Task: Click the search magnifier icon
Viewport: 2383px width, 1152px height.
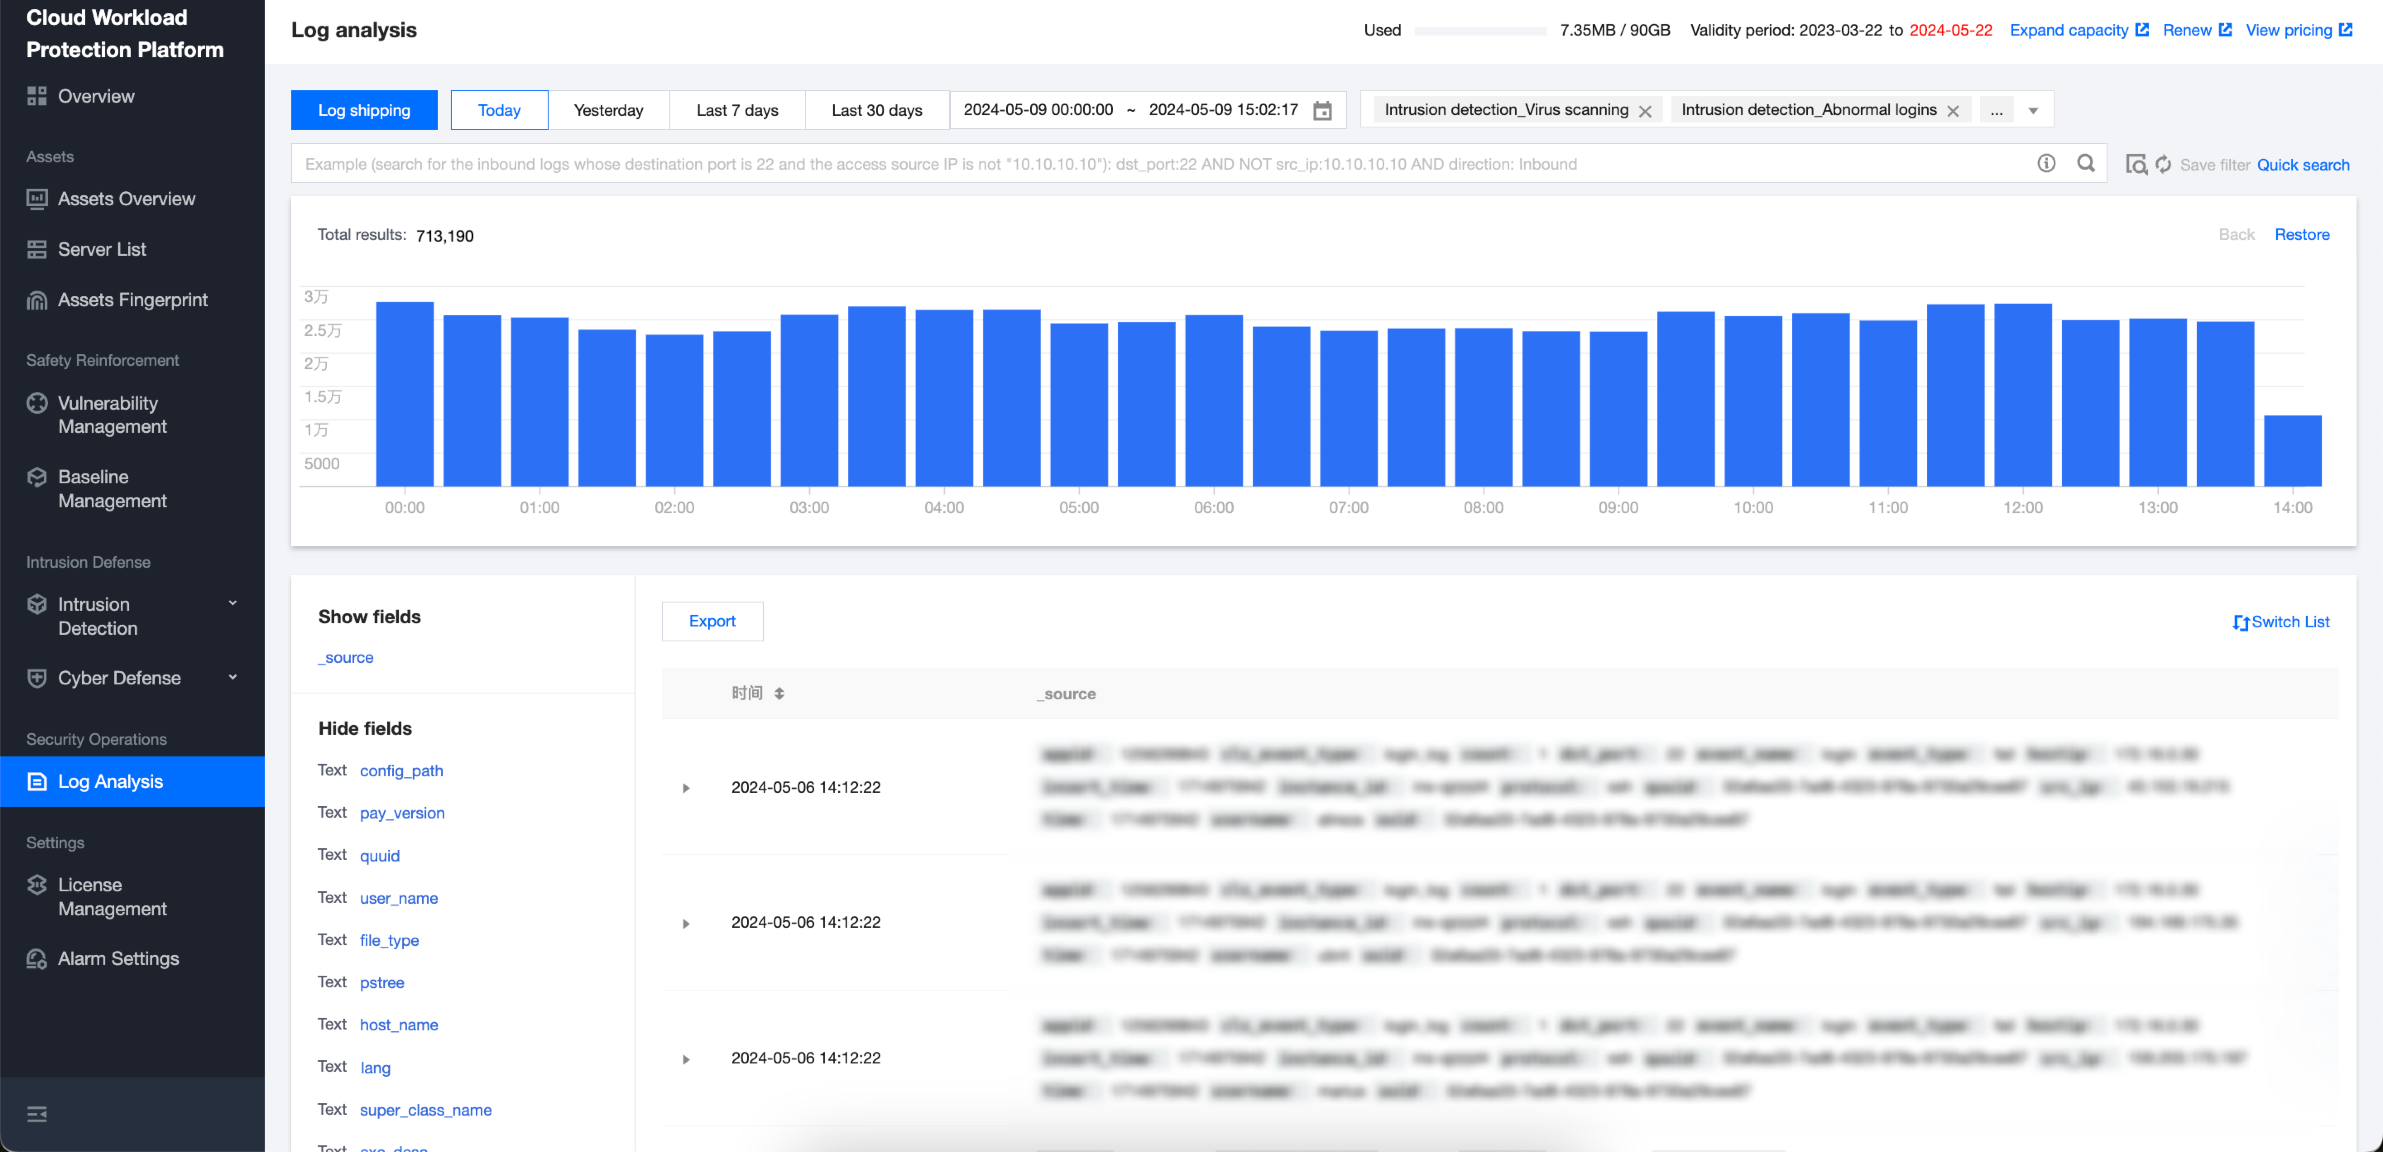Action: pos(2085,164)
